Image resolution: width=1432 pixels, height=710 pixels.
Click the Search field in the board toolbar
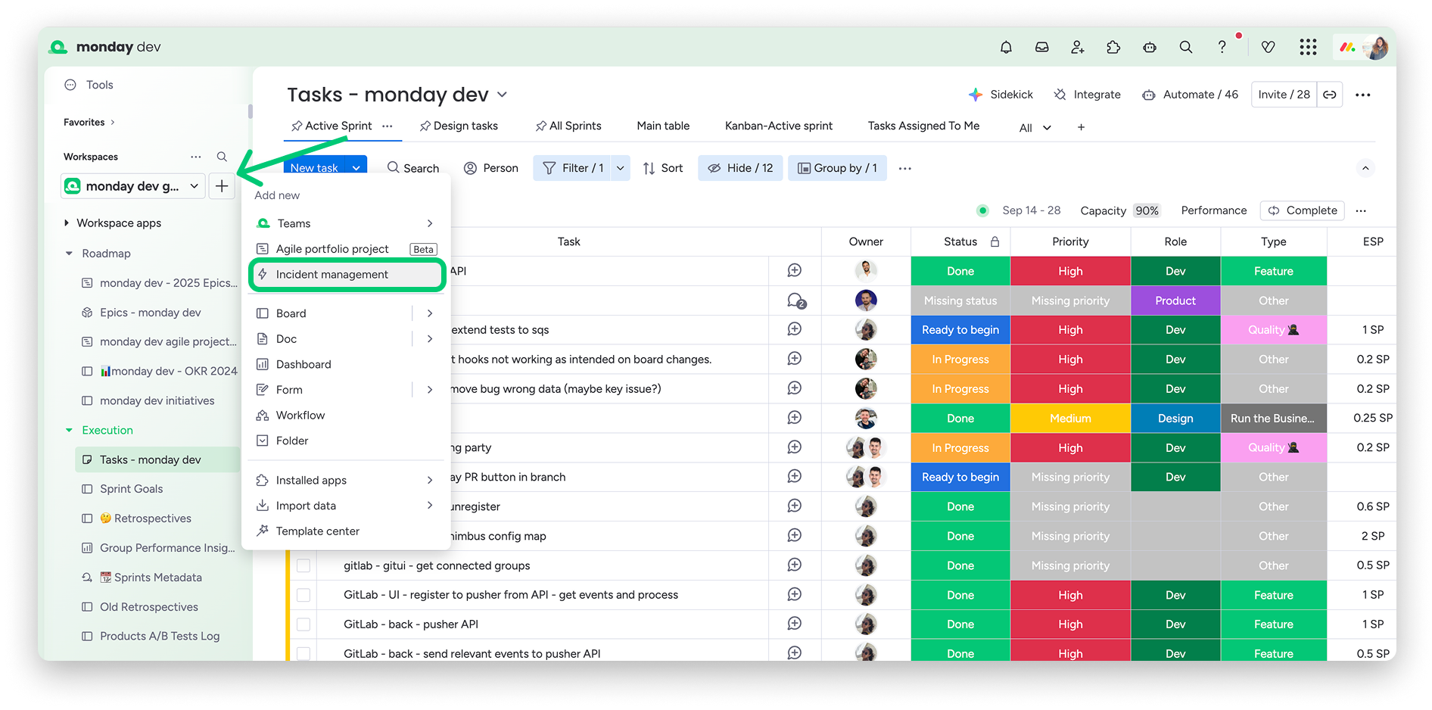coord(413,168)
